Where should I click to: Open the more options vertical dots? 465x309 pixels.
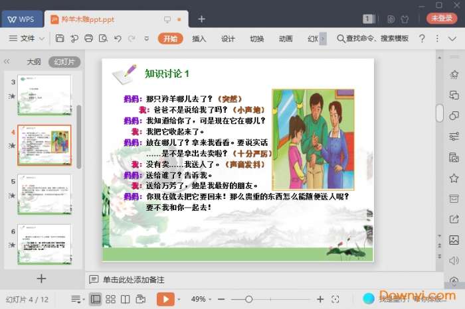[437, 38]
